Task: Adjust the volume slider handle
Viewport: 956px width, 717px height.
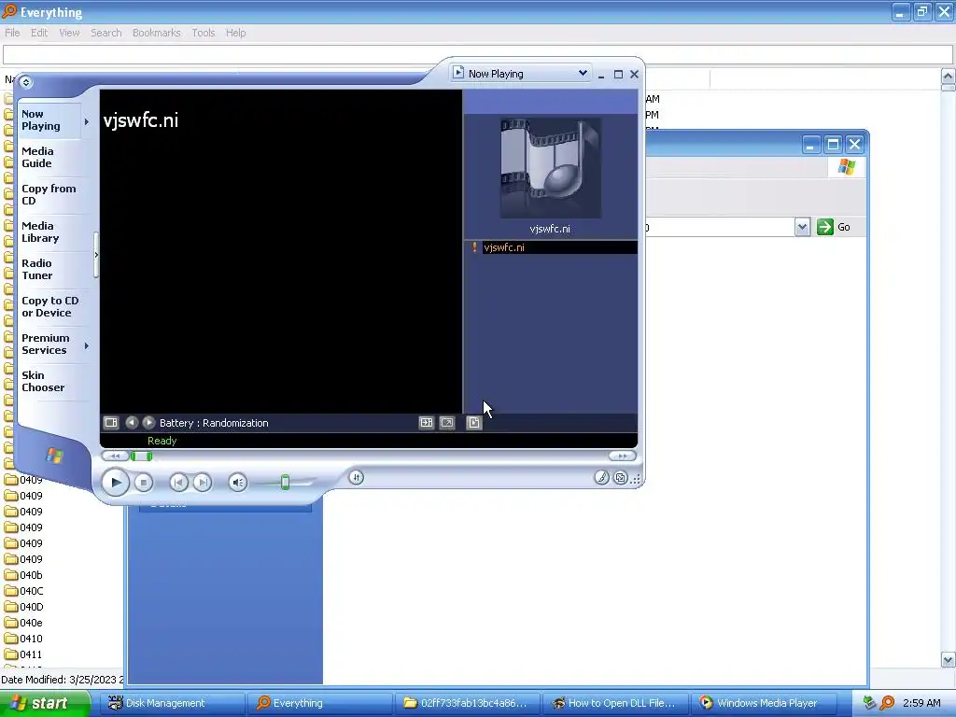Action: [285, 483]
